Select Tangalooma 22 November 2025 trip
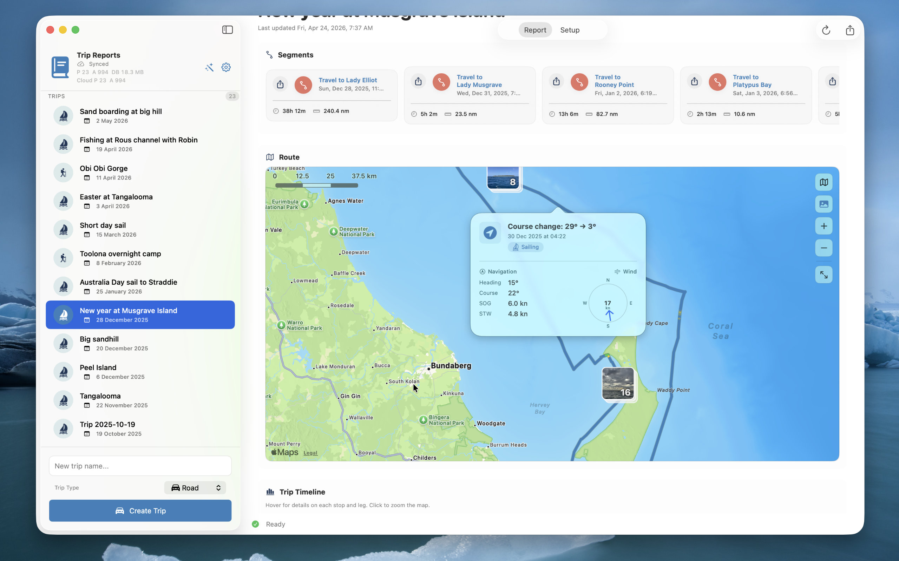This screenshot has width=899, height=561. coord(140,400)
